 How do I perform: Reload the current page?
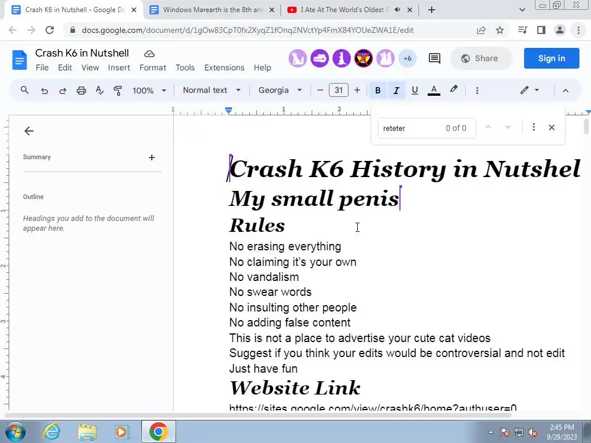click(50, 30)
